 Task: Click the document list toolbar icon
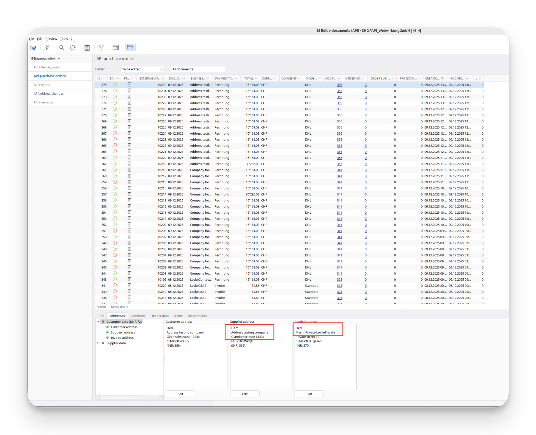click(87, 48)
